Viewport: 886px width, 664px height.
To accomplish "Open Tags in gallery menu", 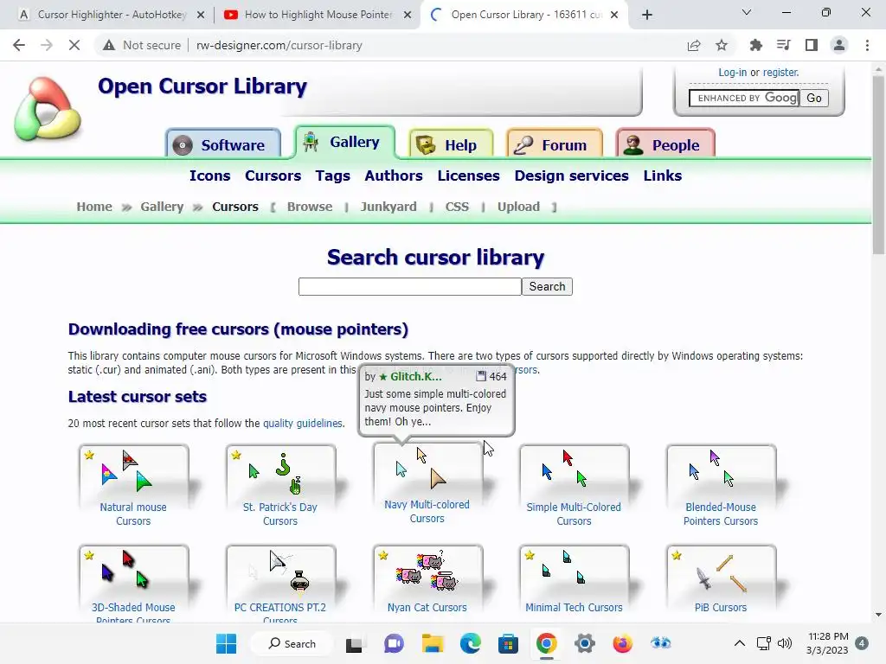I will [x=333, y=176].
